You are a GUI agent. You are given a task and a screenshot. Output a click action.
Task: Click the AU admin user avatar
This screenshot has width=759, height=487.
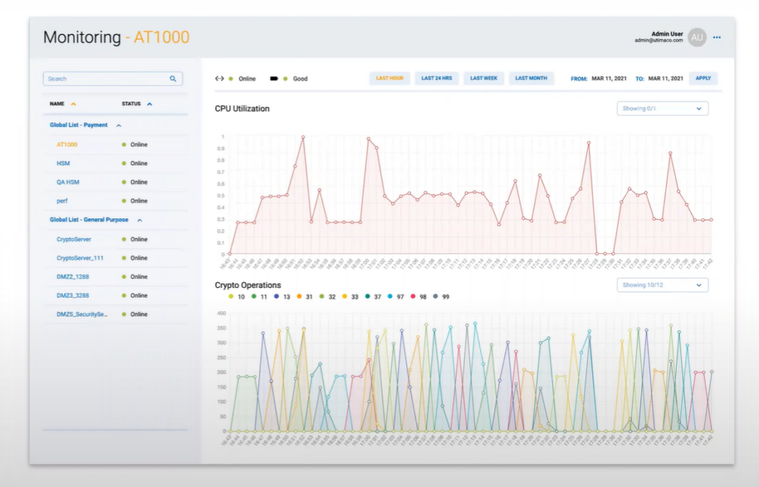click(695, 37)
